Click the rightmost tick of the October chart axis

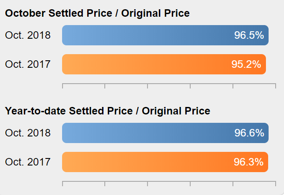pos(276,86)
